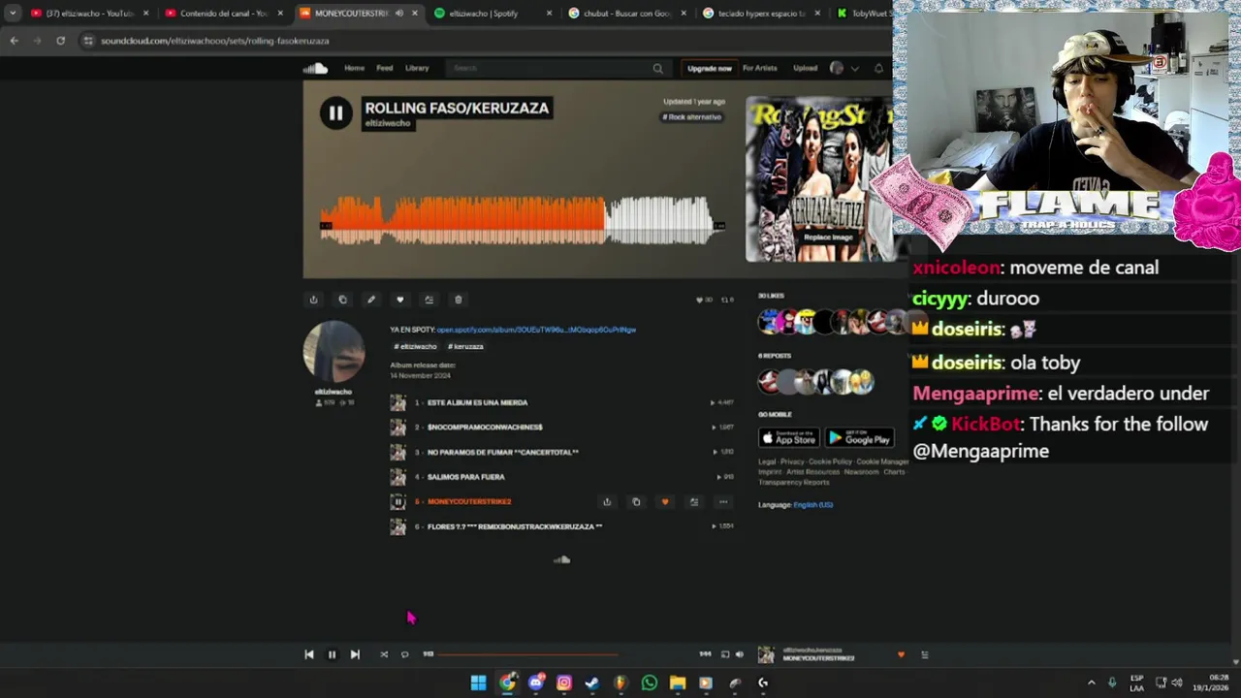Skip to the next track in the player bar
Image resolution: width=1241 pixels, height=698 pixels.
(x=355, y=654)
